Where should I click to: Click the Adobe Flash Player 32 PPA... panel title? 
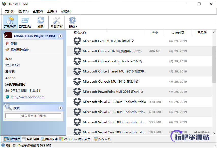tap(36, 36)
